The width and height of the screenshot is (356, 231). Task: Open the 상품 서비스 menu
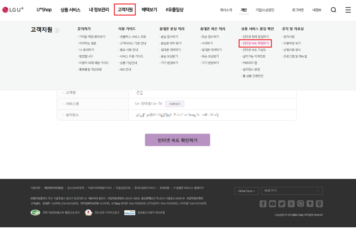pos(70,10)
